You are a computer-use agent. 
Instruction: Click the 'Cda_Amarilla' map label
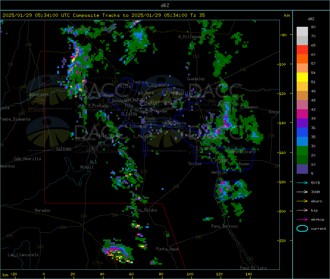pyautogui.click(x=27, y=159)
